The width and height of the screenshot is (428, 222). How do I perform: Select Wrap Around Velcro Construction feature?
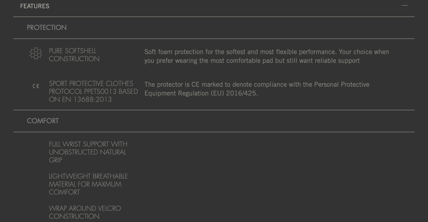click(85, 212)
